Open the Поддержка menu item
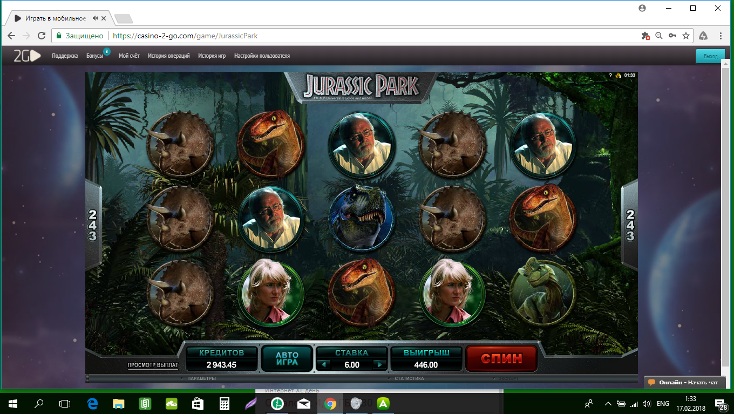 coord(65,56)
